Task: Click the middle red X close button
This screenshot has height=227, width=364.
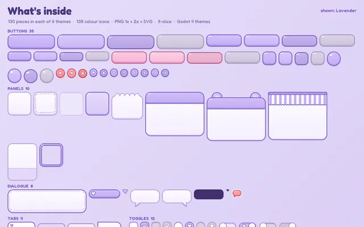Action: coord(72,73)
